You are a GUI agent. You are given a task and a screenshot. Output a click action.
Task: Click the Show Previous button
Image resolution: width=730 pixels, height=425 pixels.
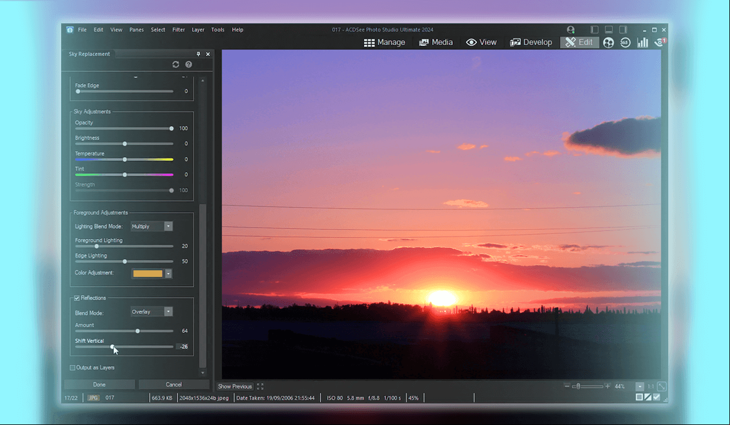(235, 387)
